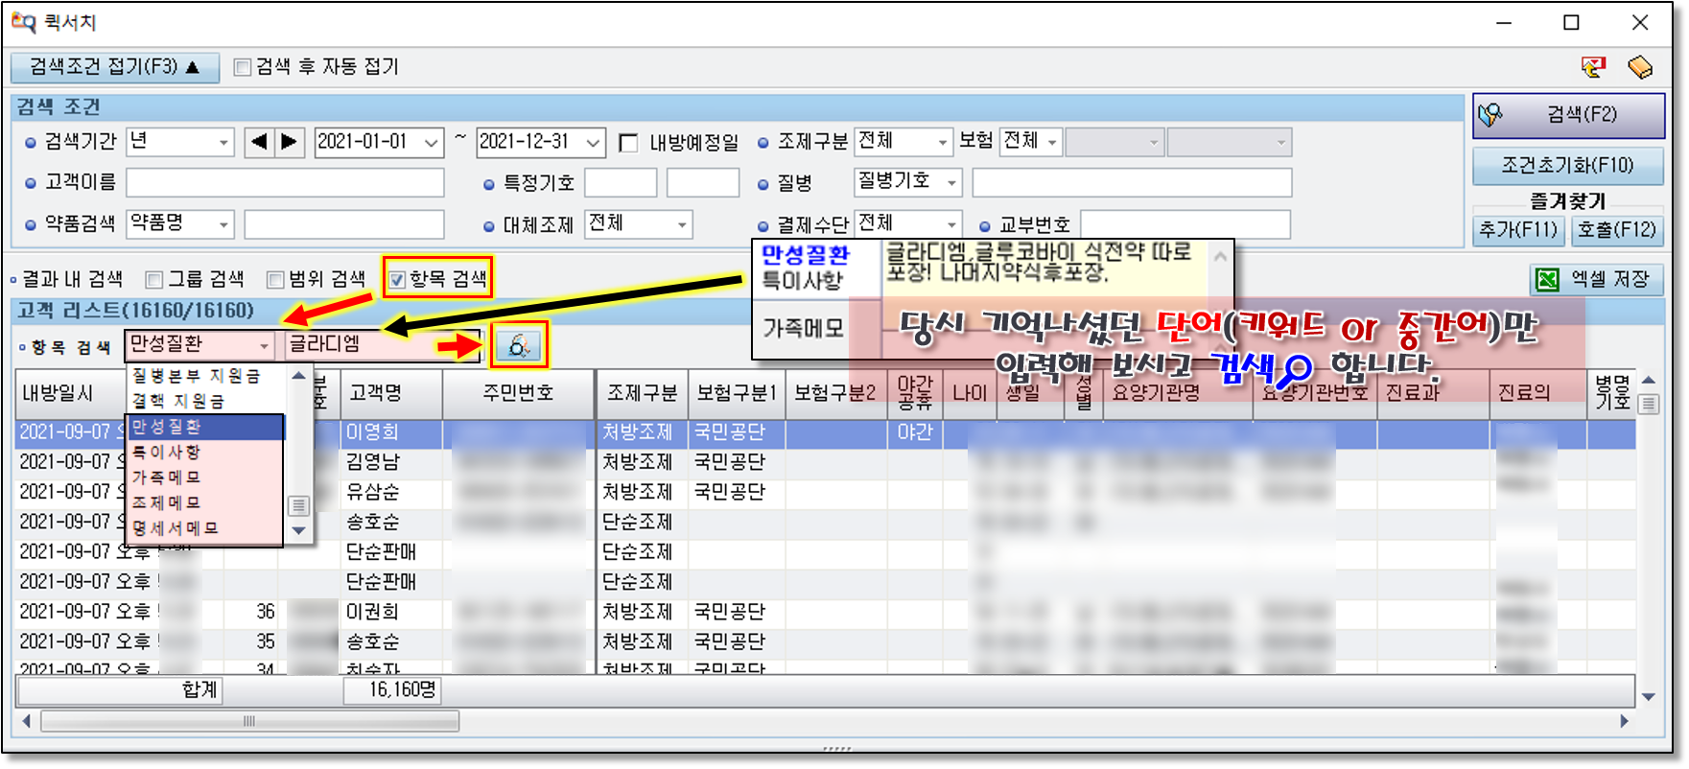Toggle the 내방예정일 checkbox
This screenshot has width=1689, height=769.
pyautogui.click(x=629, y=143)
